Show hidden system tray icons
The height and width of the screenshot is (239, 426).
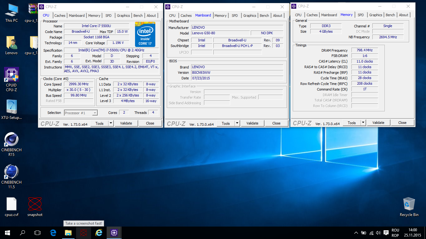356,233
